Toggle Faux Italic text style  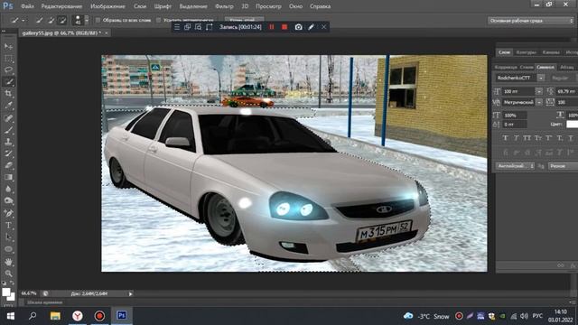(516, 138)
